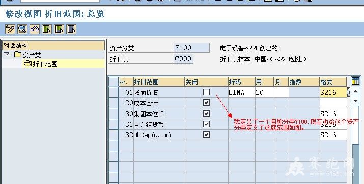Viewport: 364px width, 184px height.
Task: Click the 对话结构 panel header
Action: [53, 45]
